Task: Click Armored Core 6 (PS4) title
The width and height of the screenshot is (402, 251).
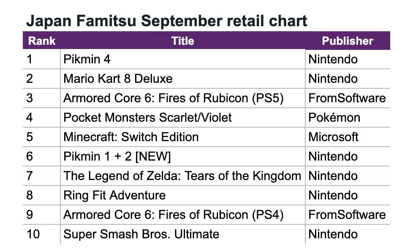Action: tap(173, 215)
